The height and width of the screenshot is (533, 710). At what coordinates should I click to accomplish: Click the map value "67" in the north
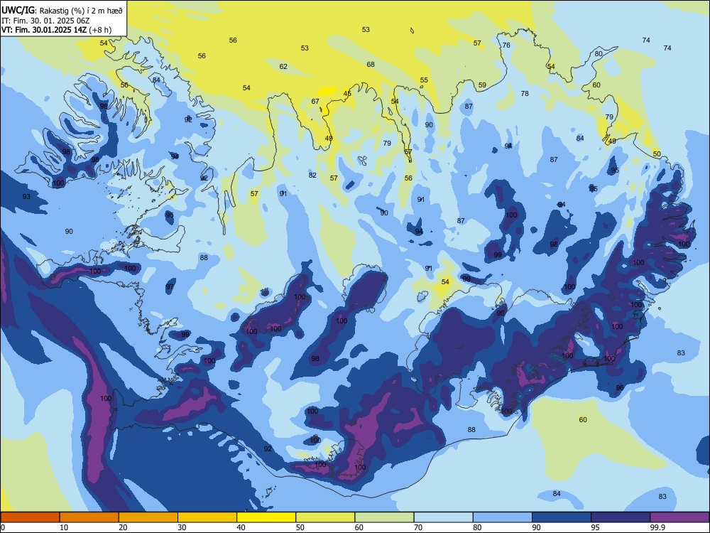tap(315, 102)
